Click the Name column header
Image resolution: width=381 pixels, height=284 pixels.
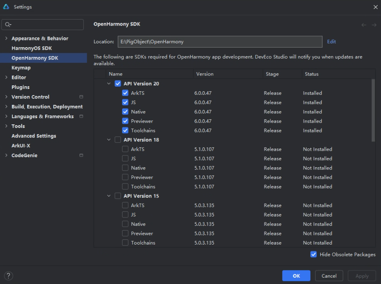[149, 74]
